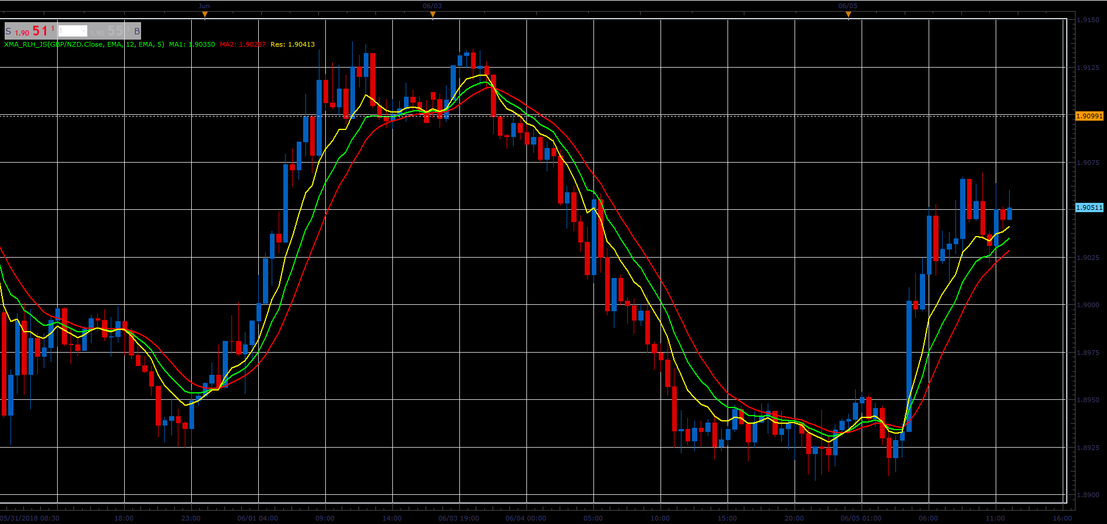Image resolution: width=1107 pixels, height=524 pixels.
Task: Click the 18:00 time axis label
Action: click(124, 518)
